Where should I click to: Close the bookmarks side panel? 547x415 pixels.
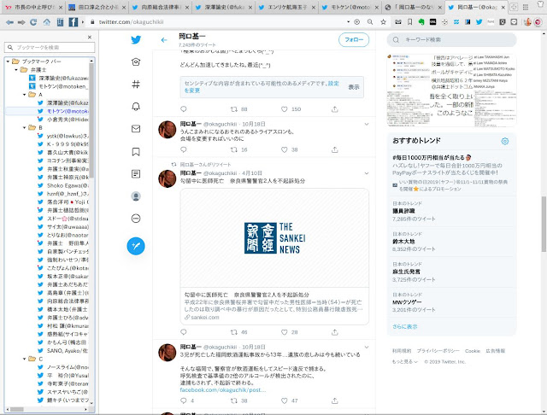[90, 37]
